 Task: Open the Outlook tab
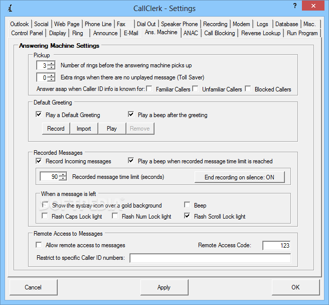[x=20, y=24]
